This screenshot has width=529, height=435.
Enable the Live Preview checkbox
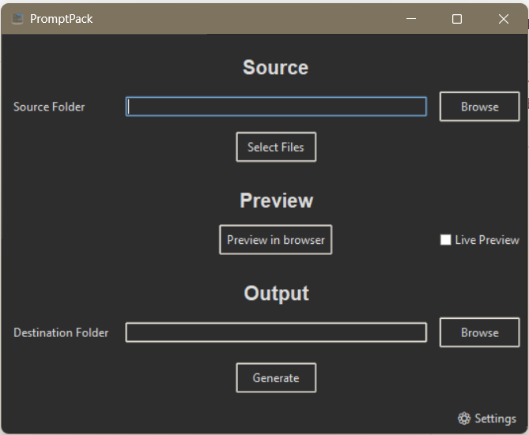point(445,240)
